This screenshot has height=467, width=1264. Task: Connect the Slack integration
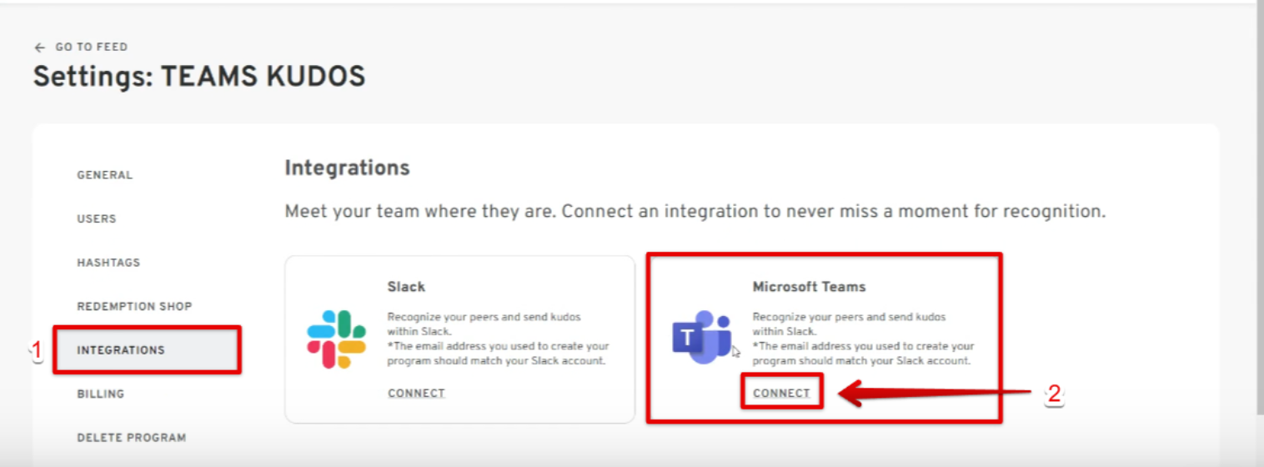pyautogui.click(x=416, y=393)
